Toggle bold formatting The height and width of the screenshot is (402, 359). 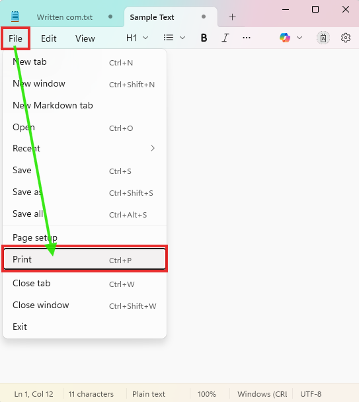(204, 38)
